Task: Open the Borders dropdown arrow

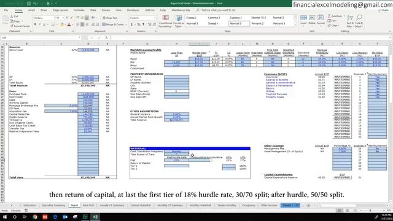Action: tap(56, 25)
